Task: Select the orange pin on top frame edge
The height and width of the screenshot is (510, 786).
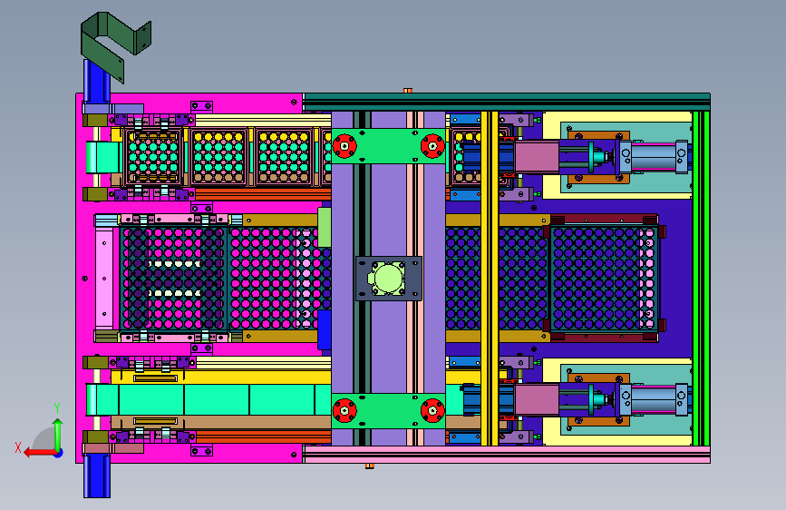Action: [x=408, y=91]
